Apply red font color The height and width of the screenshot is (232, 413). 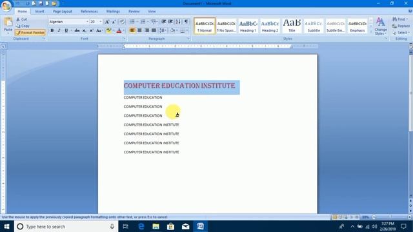coord(119,30)
